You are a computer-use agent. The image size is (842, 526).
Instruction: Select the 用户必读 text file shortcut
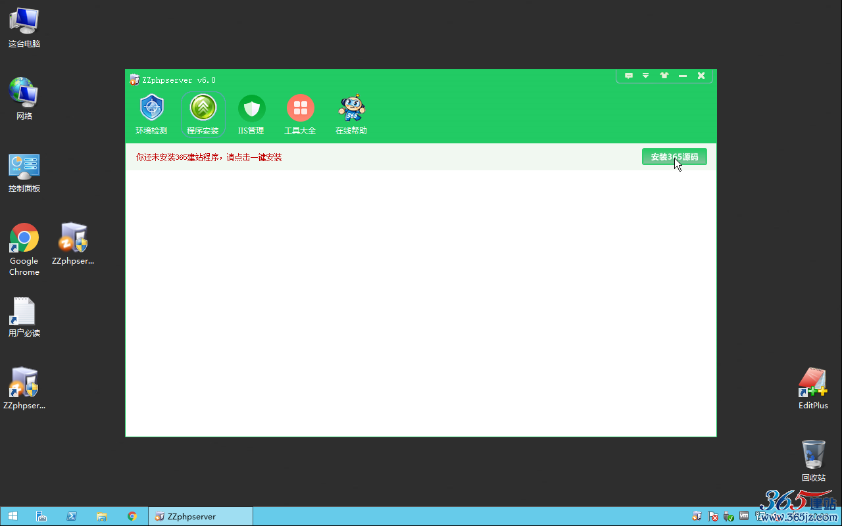24,317
